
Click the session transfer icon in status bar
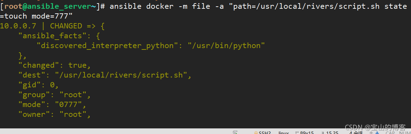(235, 132)
